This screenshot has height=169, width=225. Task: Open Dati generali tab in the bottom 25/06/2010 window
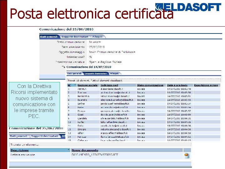(18, 136)
